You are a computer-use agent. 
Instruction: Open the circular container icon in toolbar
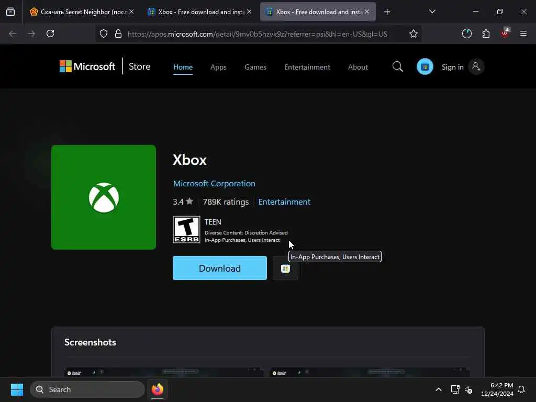pyautogui.click(x=466, y=33)
